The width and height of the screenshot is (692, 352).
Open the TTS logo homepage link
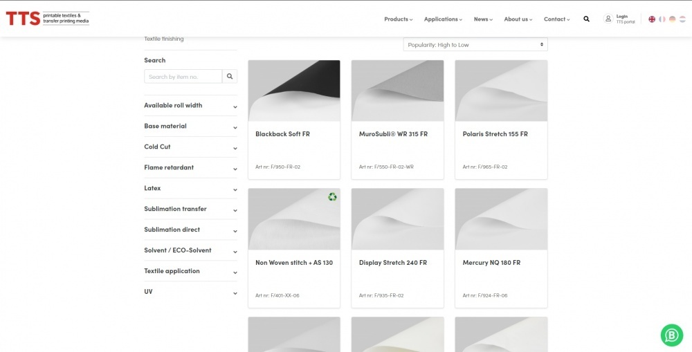pyautogui.click(x=47, y=19)
